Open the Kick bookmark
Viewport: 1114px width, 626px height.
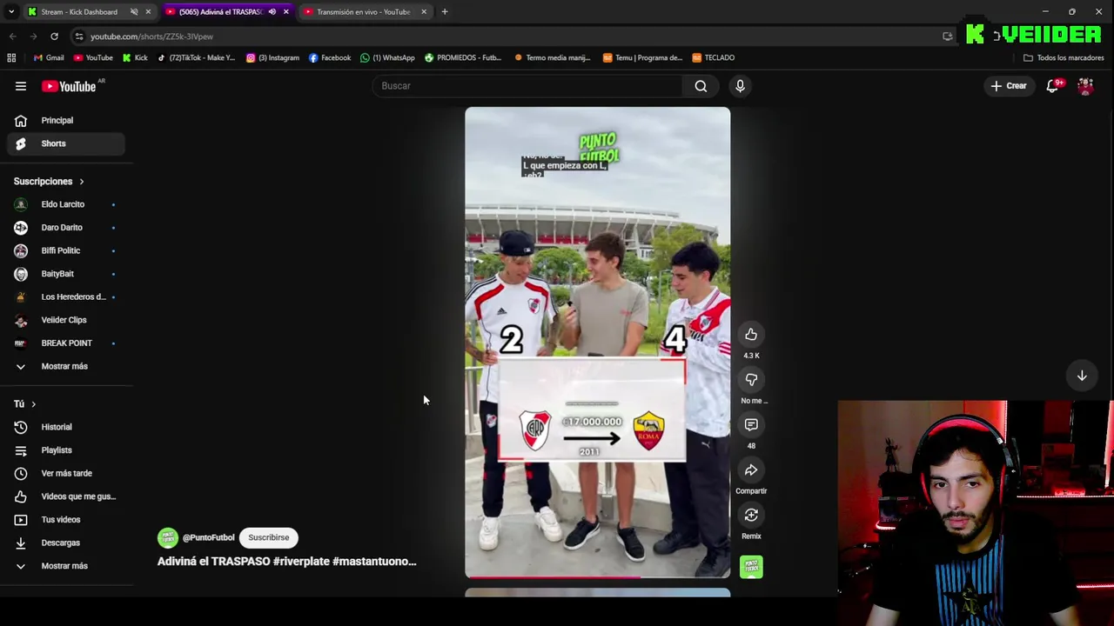click(135, 57)
